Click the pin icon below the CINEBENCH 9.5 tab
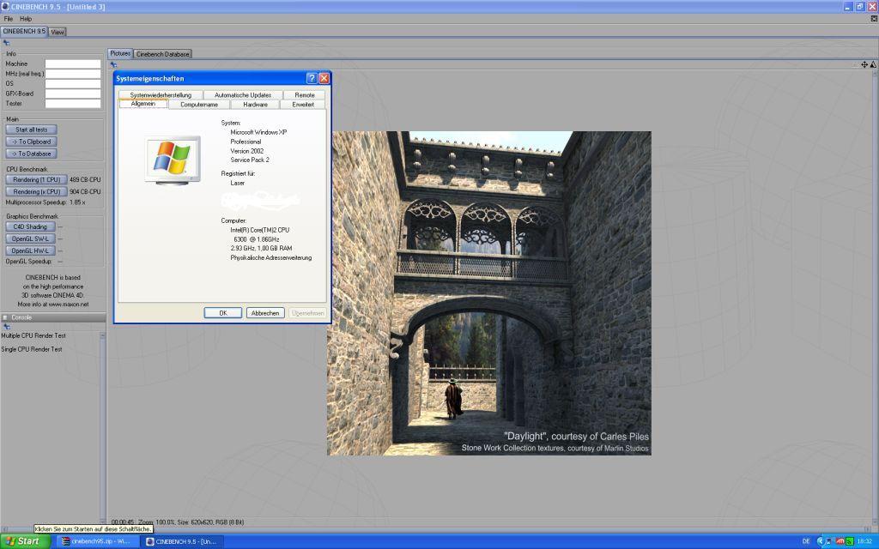The height and width of the screenshot is (549, 879). pyautogui.click(x=6, y=43)
